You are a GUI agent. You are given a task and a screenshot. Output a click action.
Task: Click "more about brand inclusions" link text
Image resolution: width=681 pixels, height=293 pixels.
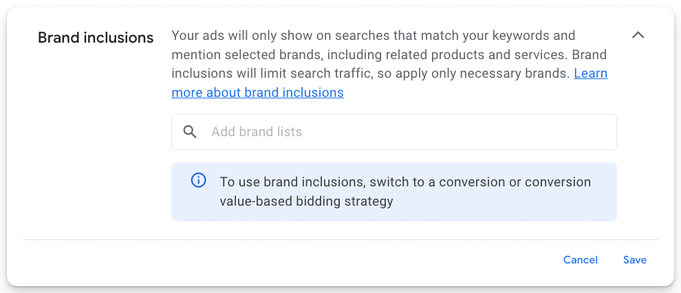click(257, 92)
